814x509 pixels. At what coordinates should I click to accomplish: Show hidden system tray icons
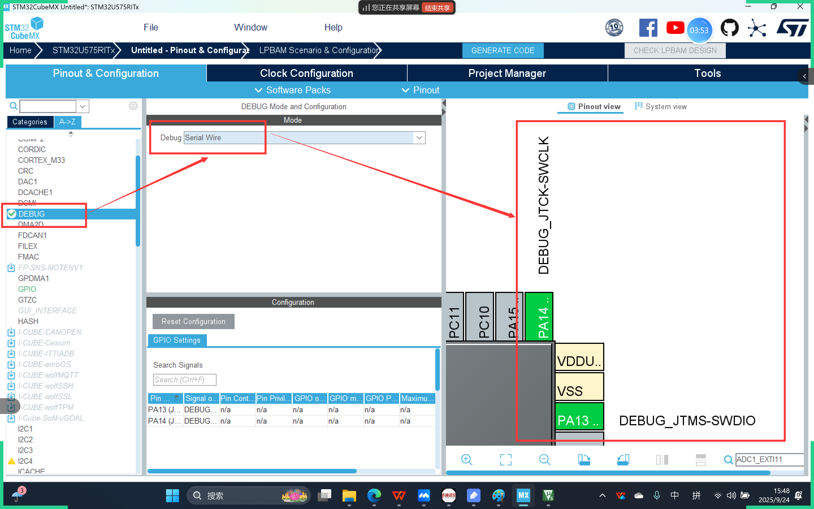pos(602,495)
